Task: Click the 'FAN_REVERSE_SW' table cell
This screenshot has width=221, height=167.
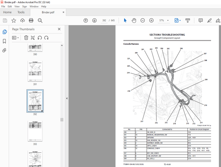Action: pyautogui.click(x=167, y=140)
